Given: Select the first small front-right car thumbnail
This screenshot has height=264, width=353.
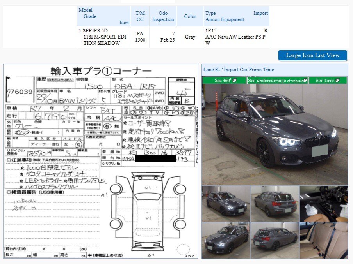Looking at the screenshot, I should [x=226, y=204].
